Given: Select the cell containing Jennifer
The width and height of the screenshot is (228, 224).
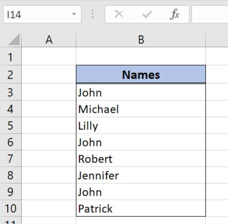Looking at the screenshot, I should point(141,175).
